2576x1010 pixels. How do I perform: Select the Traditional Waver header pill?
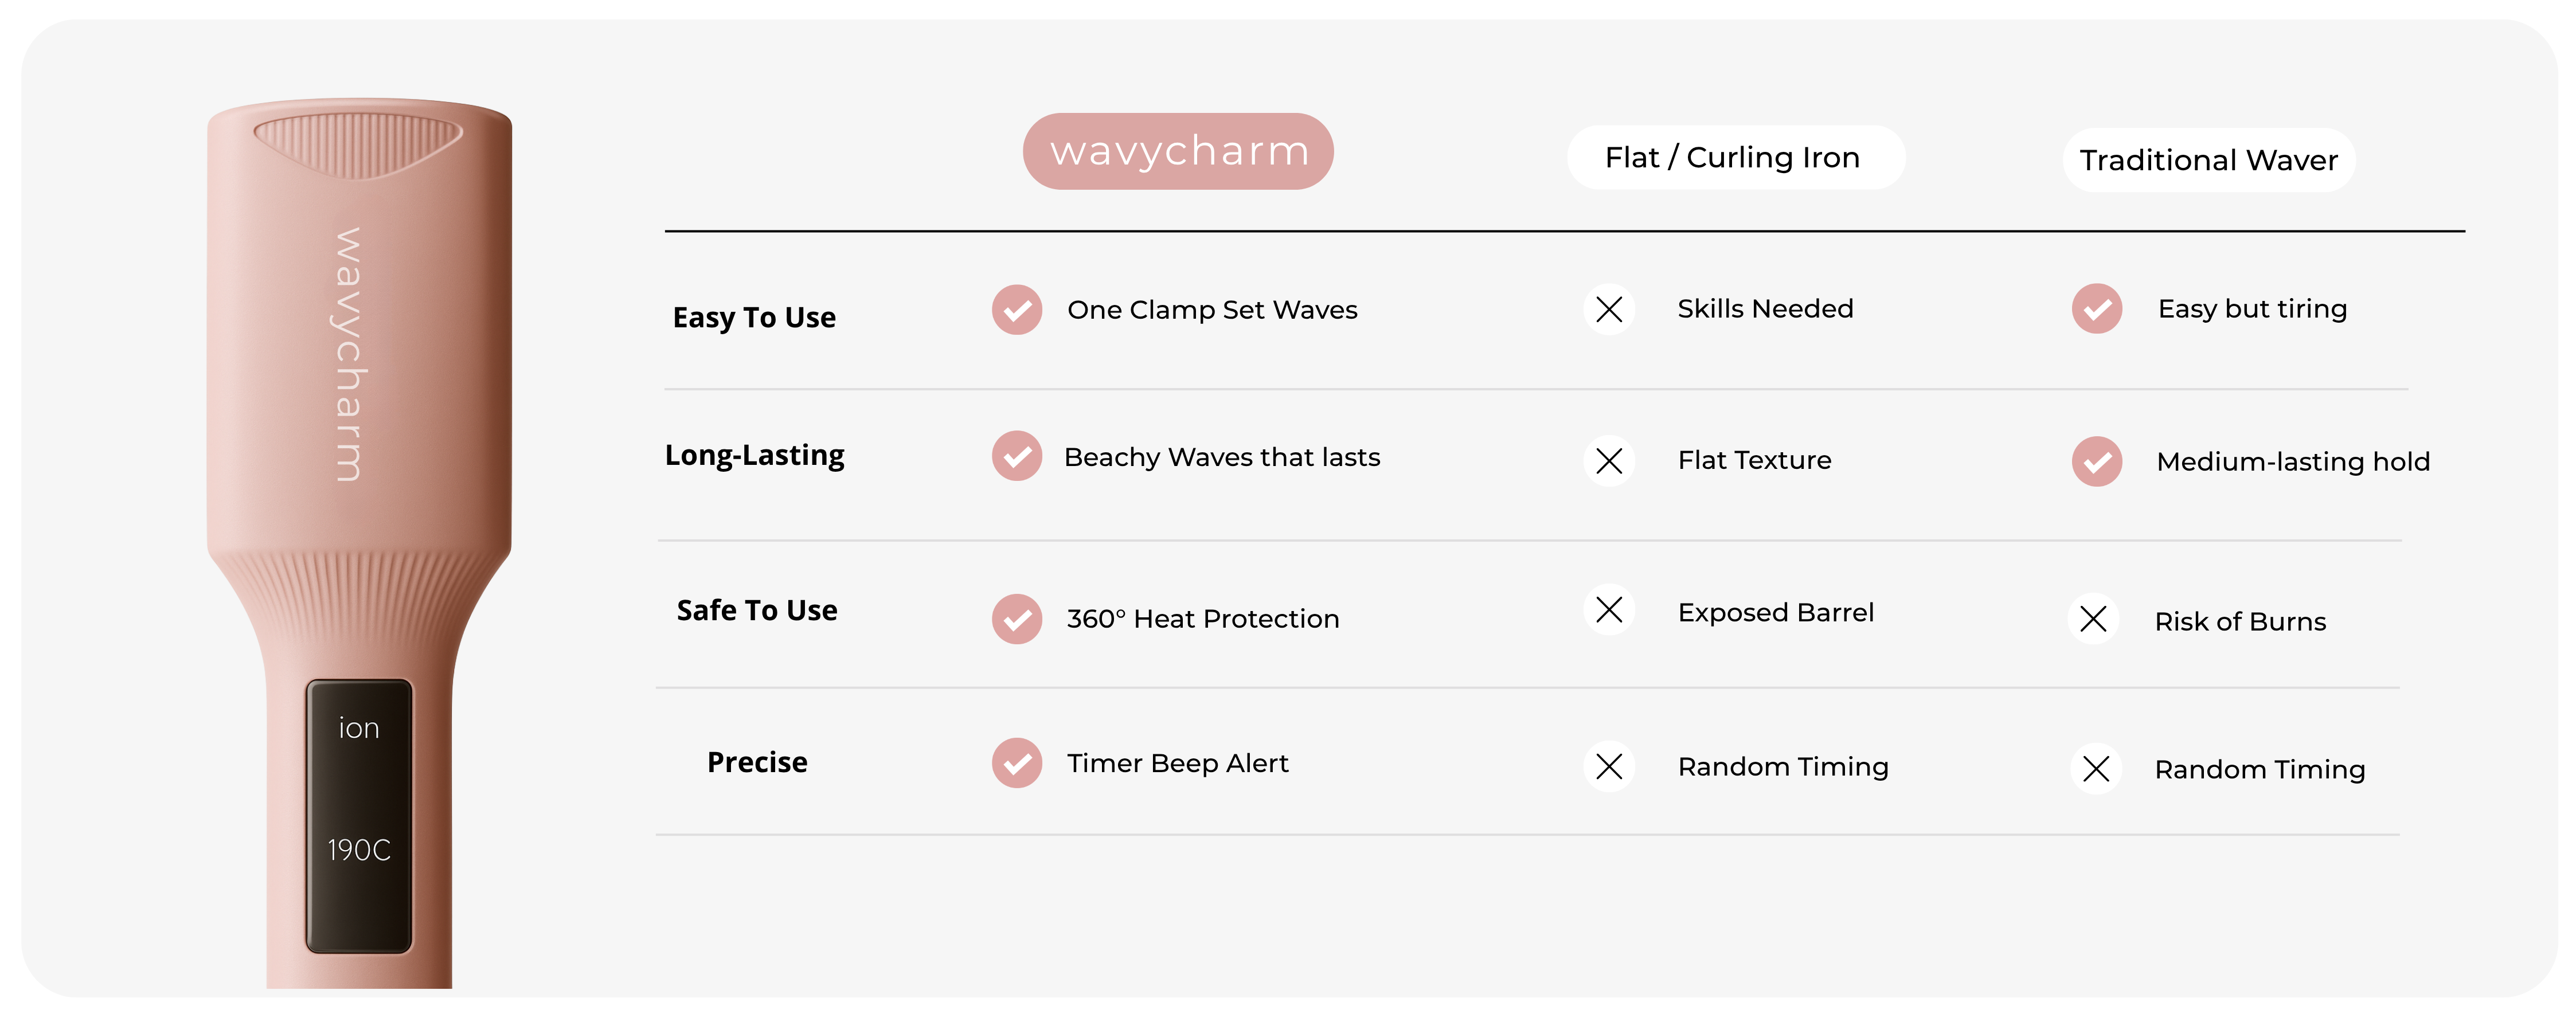click(x=2208, y=160)
